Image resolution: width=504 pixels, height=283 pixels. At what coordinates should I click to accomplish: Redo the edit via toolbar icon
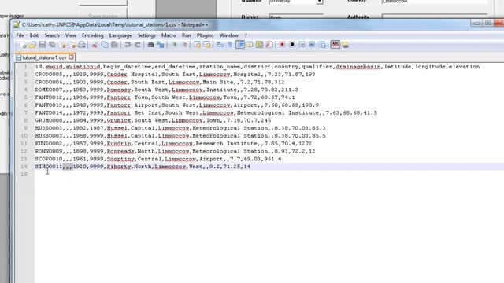(x=138, y=45)
